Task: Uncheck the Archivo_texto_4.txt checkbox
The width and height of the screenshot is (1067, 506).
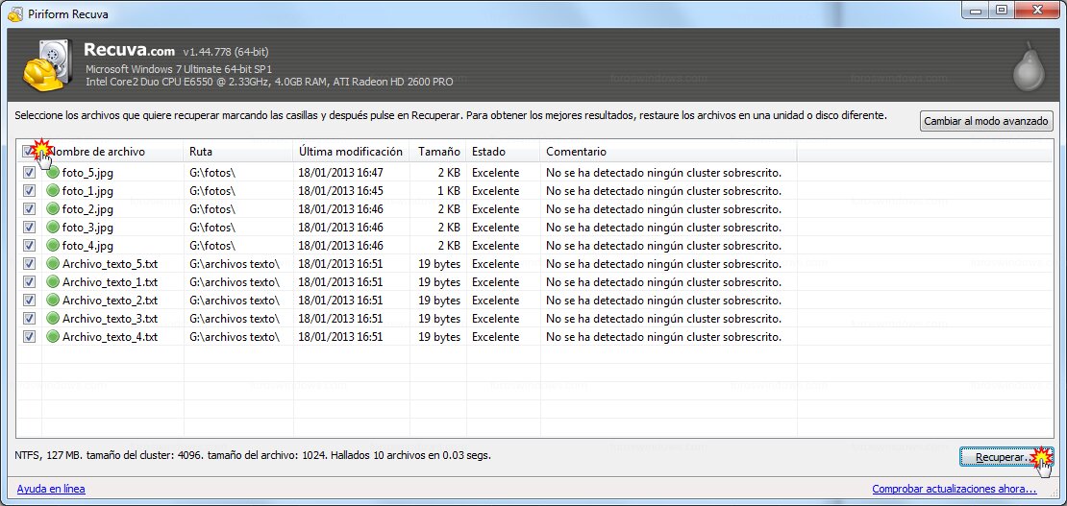Action: coord(29,337)
